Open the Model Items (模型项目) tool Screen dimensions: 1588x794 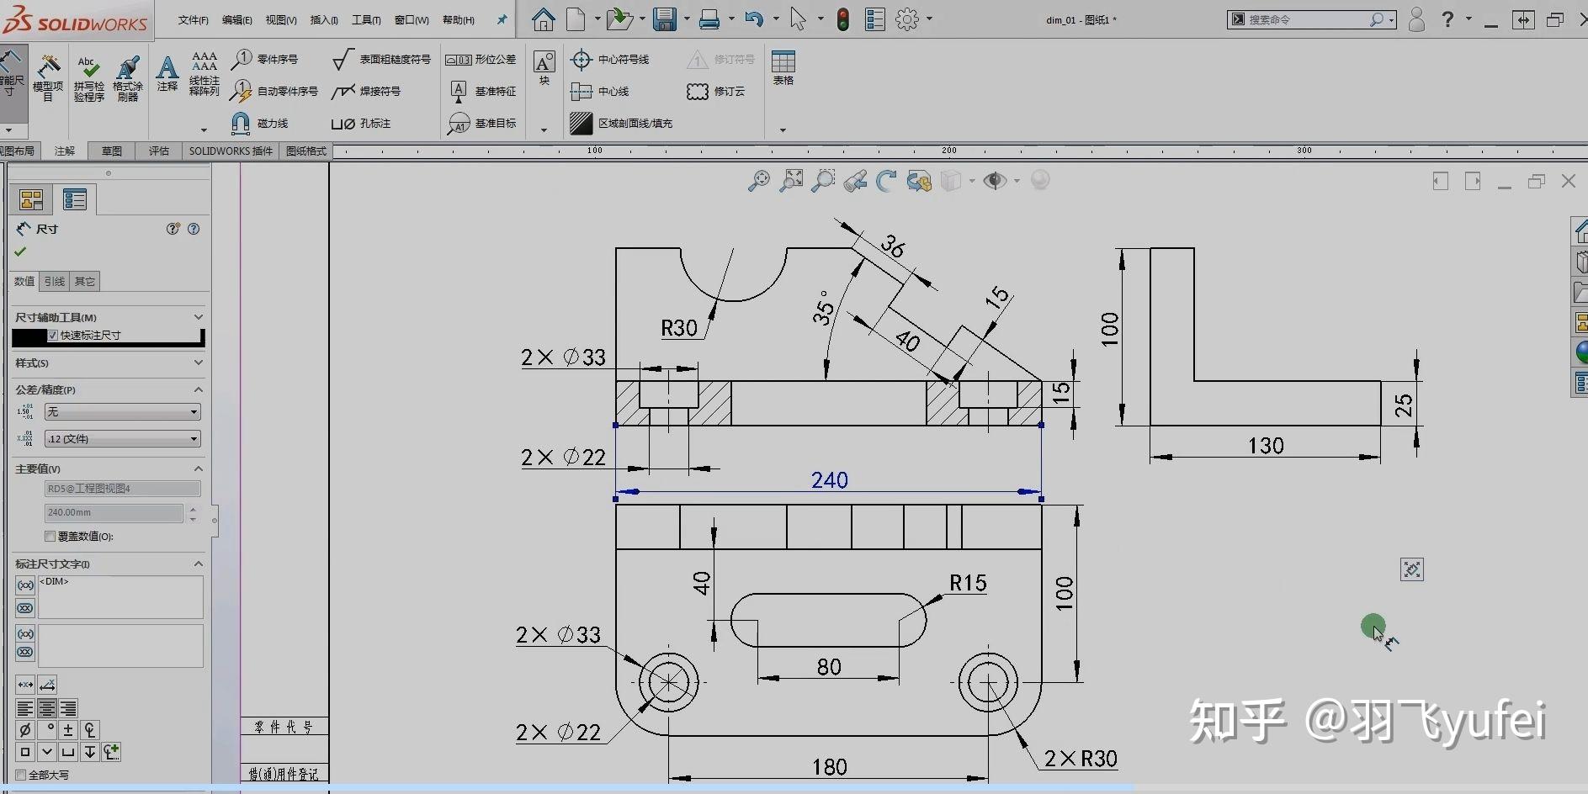(x=48, y=78)
